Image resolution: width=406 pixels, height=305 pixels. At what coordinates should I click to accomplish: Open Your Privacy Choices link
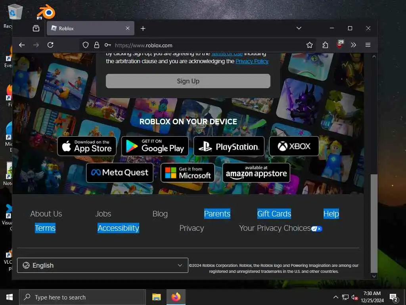[x=281, y=228]
